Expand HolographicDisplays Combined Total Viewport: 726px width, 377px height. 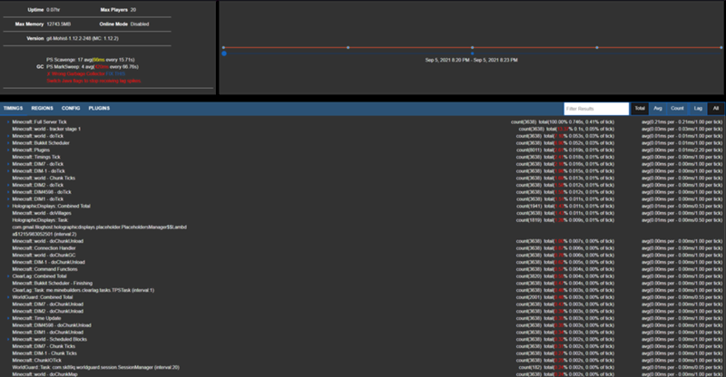click(8, 206)
